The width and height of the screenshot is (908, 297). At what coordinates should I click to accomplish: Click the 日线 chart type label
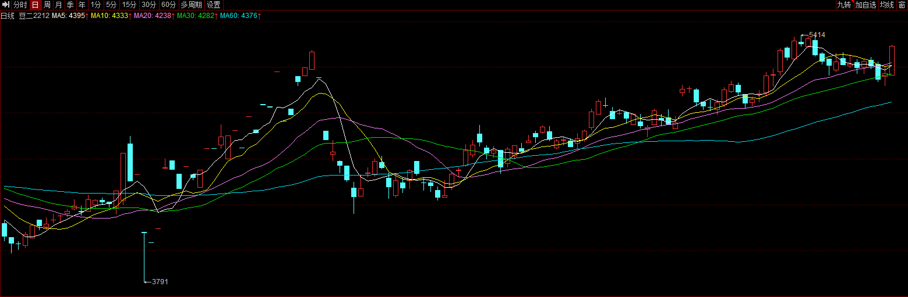pos(8,16)
